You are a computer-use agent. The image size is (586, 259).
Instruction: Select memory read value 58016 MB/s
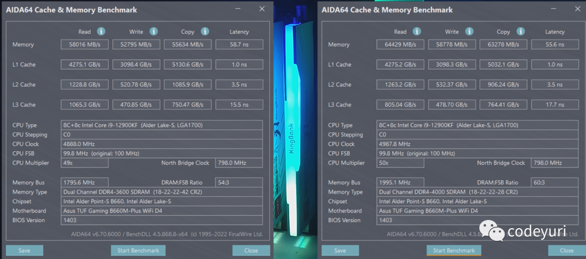pos(85,44)
